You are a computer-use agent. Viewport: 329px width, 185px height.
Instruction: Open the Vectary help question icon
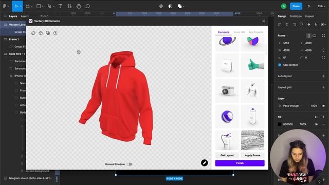coord(55,33)
